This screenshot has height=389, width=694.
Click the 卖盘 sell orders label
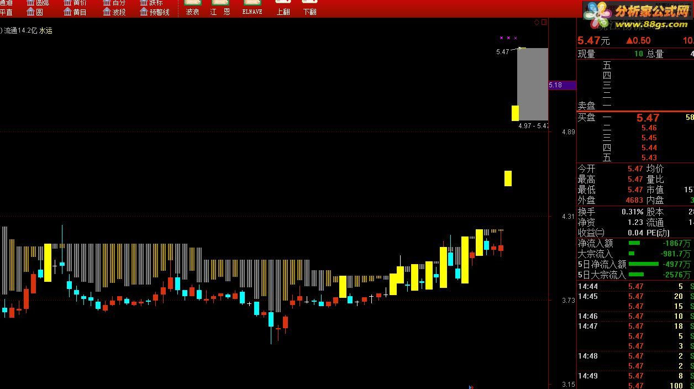point(586,106)
